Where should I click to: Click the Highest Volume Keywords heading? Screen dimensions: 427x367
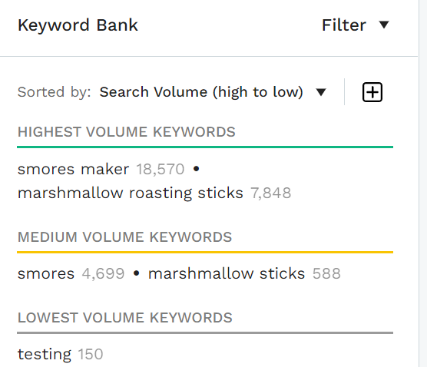coord(127,132)
